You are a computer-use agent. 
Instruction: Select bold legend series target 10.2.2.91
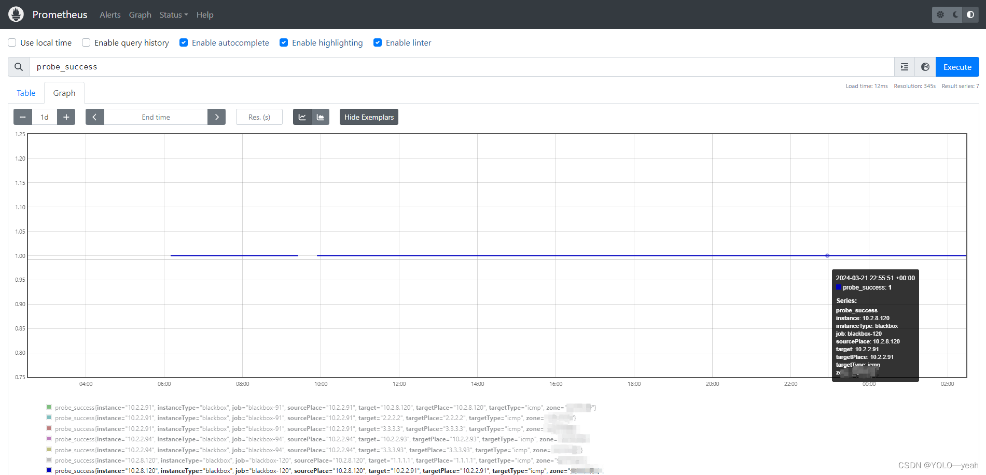pos(328,471)
